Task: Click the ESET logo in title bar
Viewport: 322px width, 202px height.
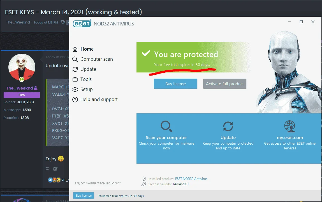Action: pyautogui.click(x=82, y=24)
